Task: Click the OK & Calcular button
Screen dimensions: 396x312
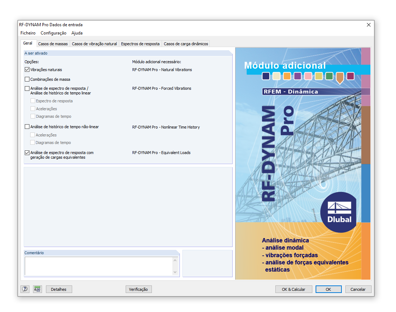Action: (x=293, y=289)
